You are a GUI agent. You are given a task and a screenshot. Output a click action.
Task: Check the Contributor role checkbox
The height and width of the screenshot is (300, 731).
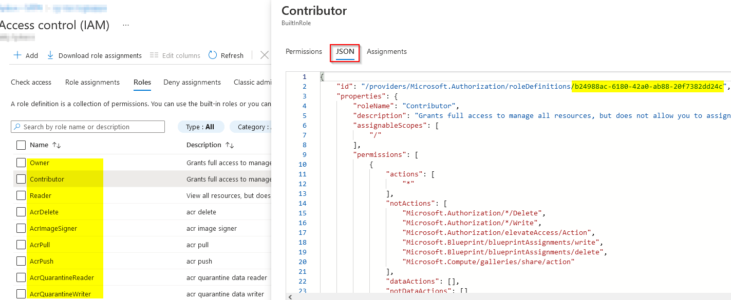[21, 179]
